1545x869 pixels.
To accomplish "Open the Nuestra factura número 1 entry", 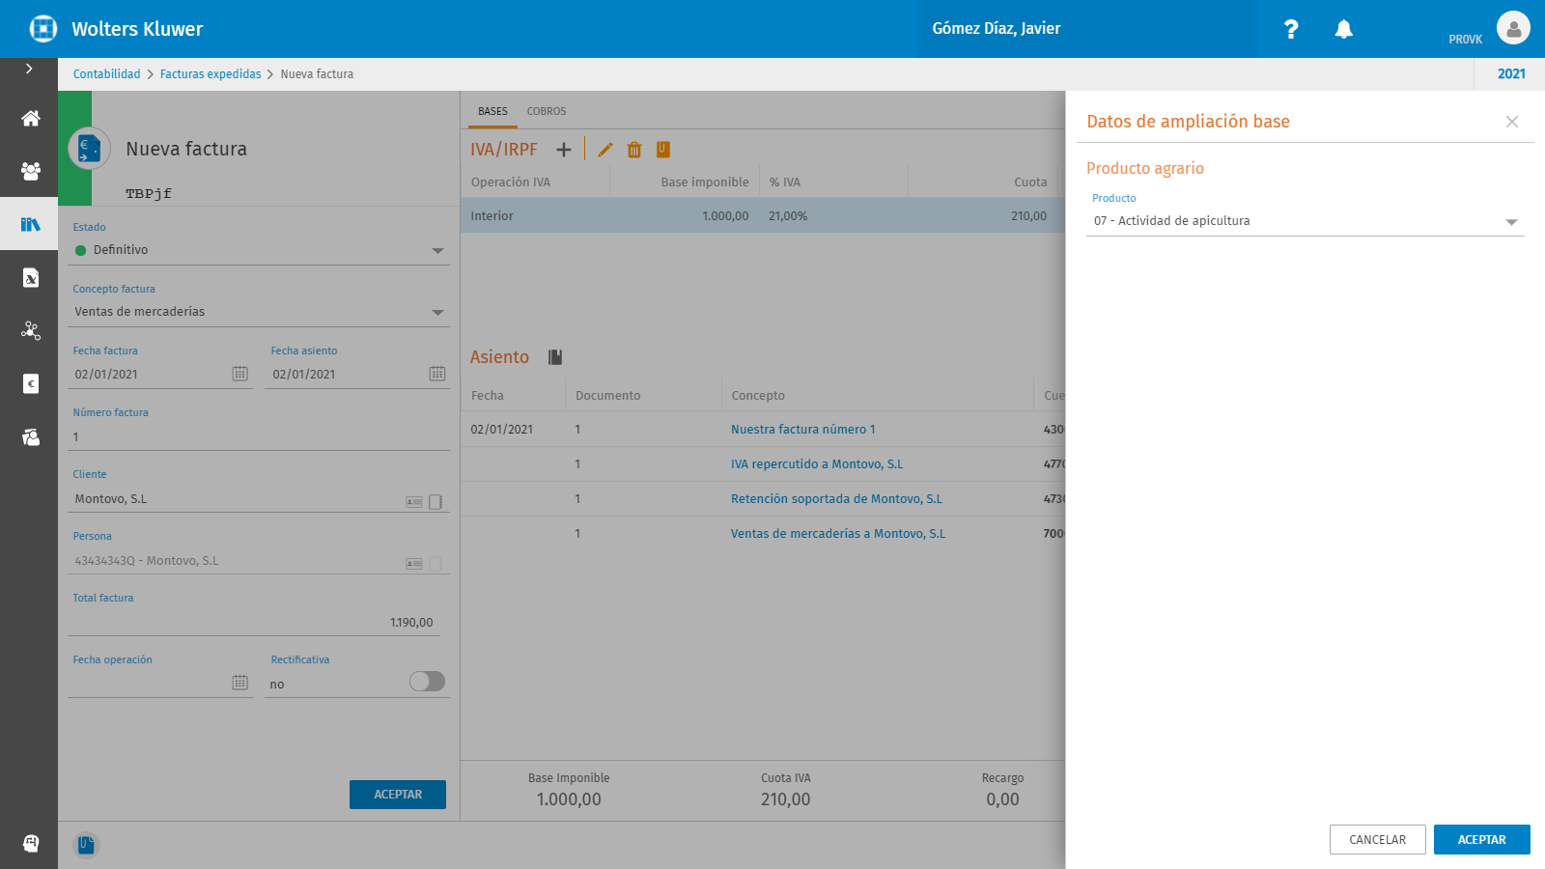I will click(x=802, y=430).
